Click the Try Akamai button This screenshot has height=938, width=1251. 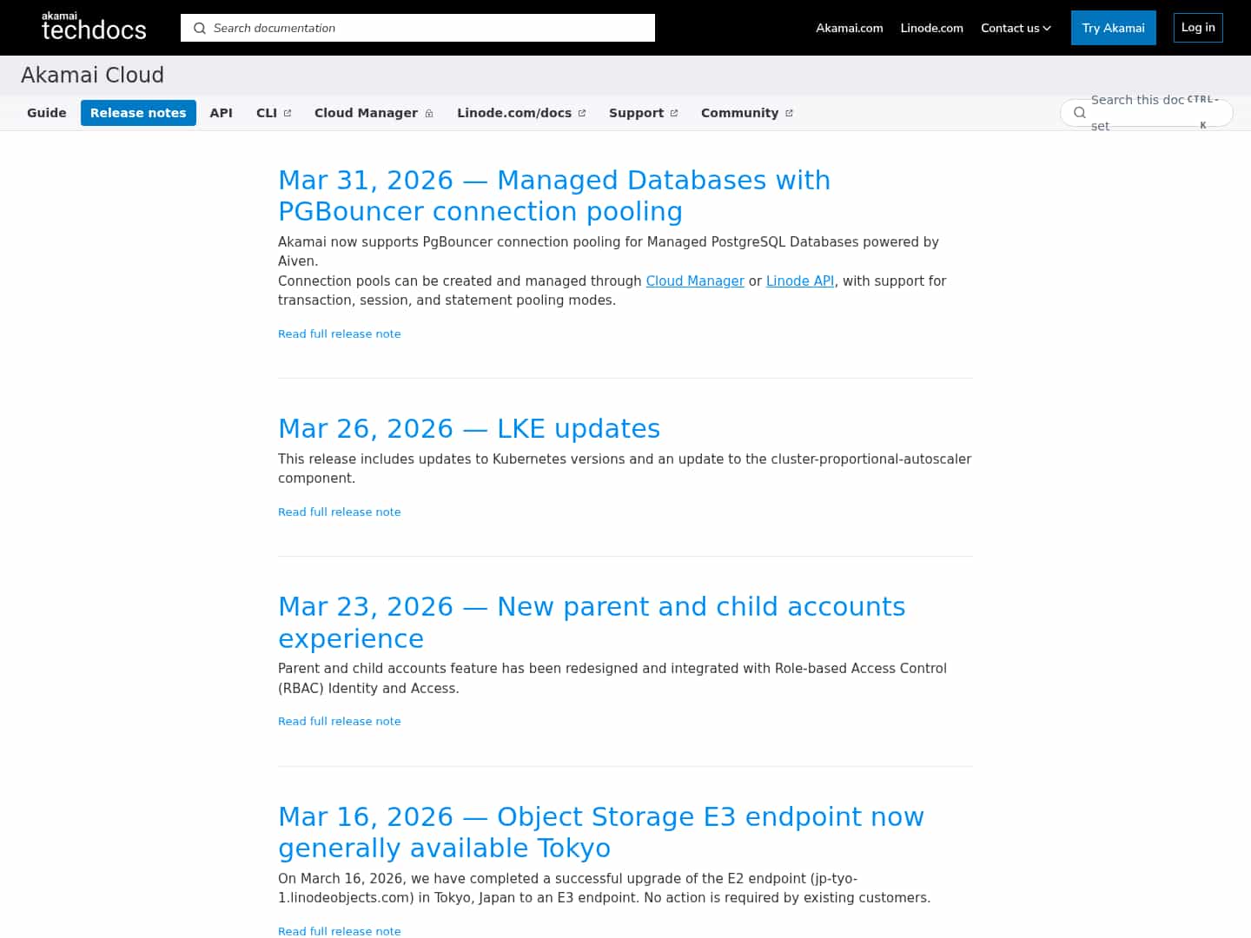coord(1113,28)
